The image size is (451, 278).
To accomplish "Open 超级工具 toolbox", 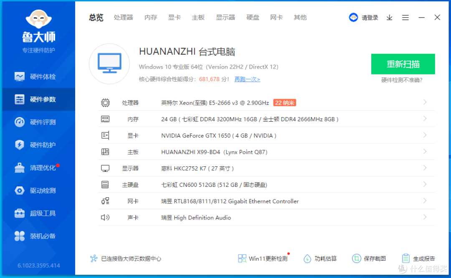I will (x=39, y=213).
